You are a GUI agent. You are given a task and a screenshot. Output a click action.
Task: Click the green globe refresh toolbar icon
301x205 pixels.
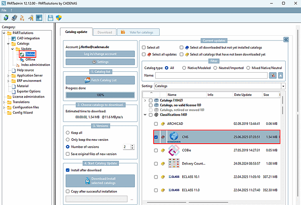pyautogui.click(x=6, y=18)
